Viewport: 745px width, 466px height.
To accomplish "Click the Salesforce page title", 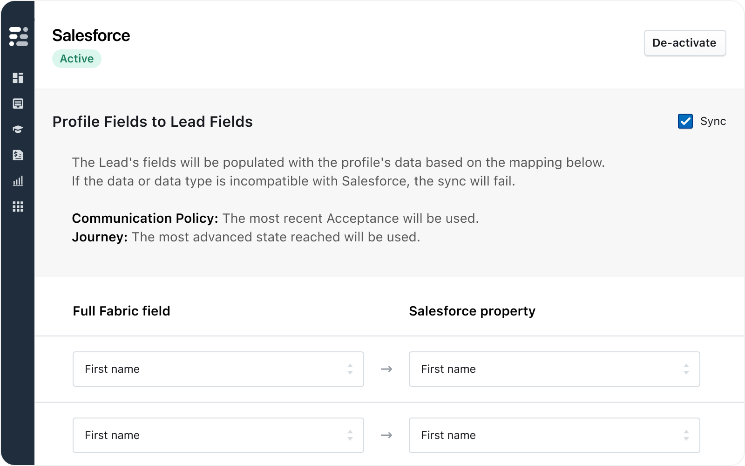I will pyautogui.click(x=91, y=35).
